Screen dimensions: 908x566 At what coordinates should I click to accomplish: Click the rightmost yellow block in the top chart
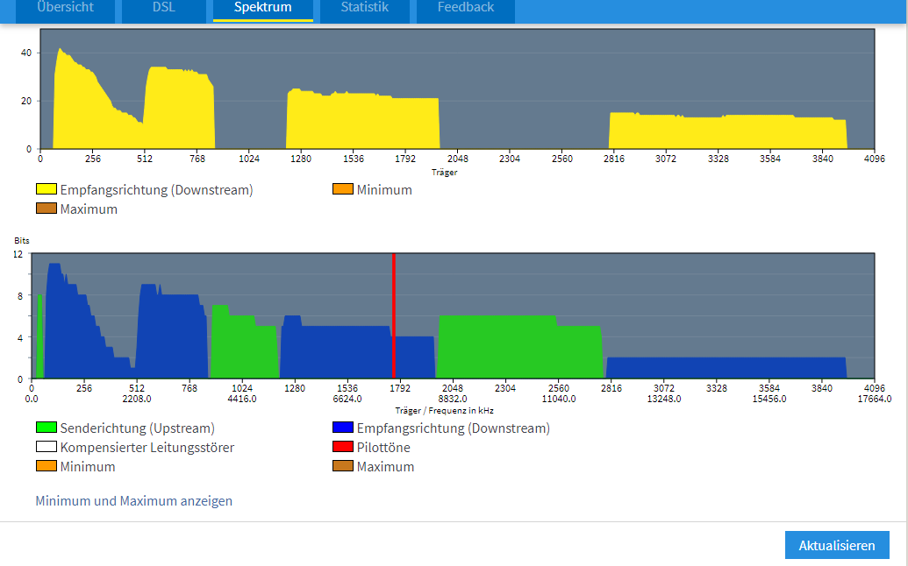[x=728, y=133]
